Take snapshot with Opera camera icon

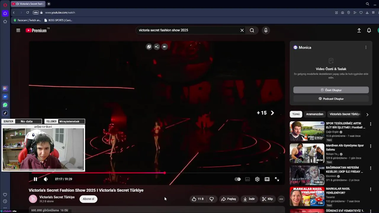click(x=342, y=12)
